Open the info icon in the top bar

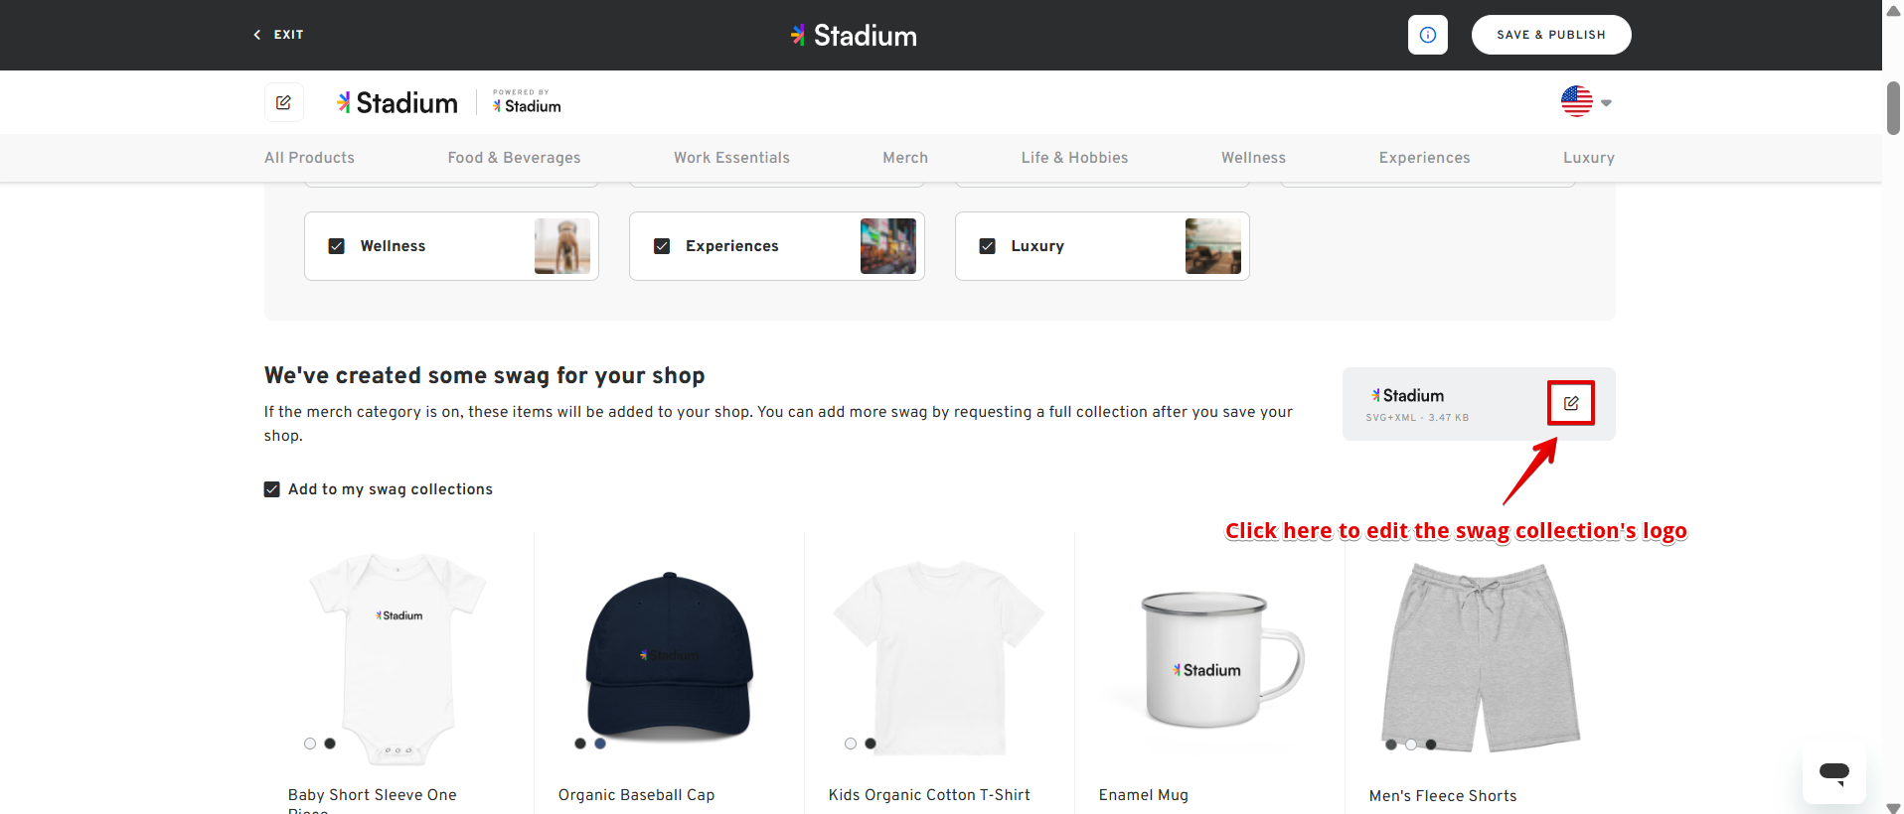point(1427,35)
